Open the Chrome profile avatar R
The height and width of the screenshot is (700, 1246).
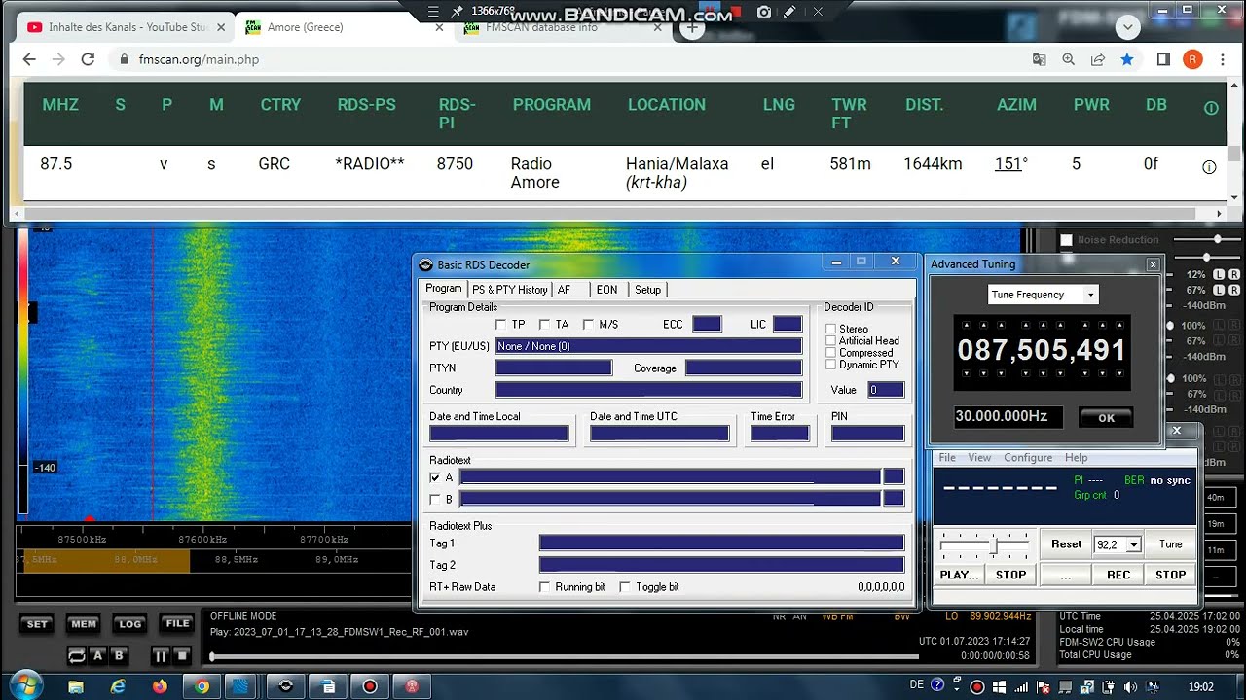pyautogui.click(x=1192, y=59)
